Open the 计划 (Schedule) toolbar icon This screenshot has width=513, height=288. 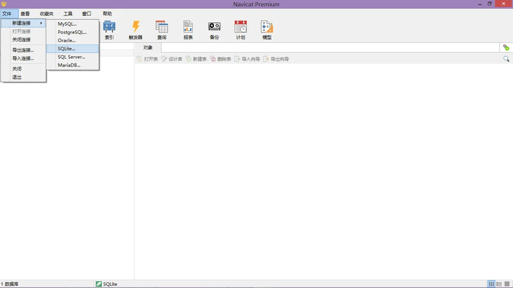[241, 30]
